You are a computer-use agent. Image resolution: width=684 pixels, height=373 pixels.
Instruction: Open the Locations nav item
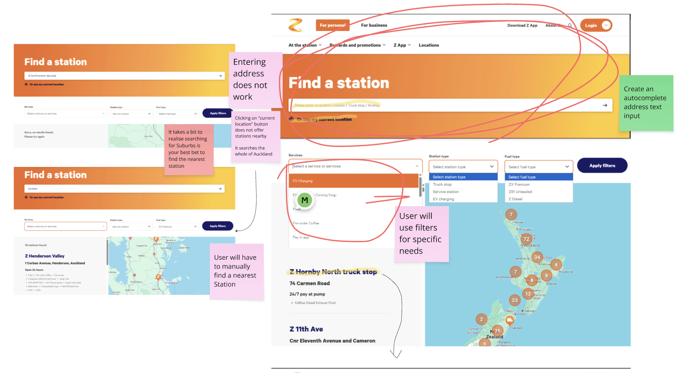(x=429, y=45)
